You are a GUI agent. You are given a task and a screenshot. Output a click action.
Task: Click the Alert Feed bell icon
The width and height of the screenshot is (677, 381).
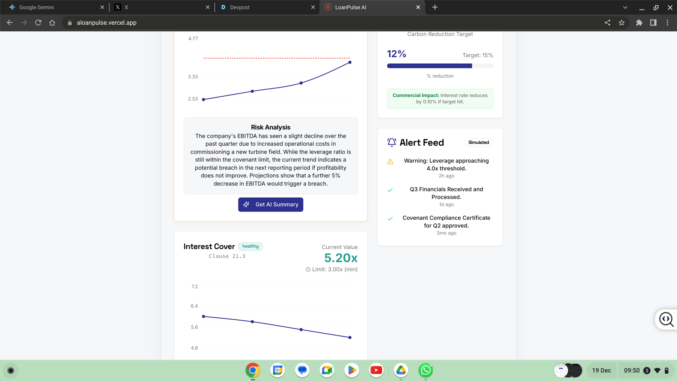click(391, 143)
